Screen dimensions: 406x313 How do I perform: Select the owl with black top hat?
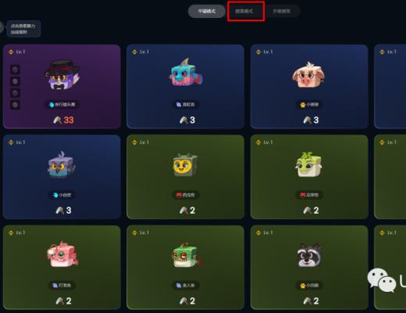point(62,75)
